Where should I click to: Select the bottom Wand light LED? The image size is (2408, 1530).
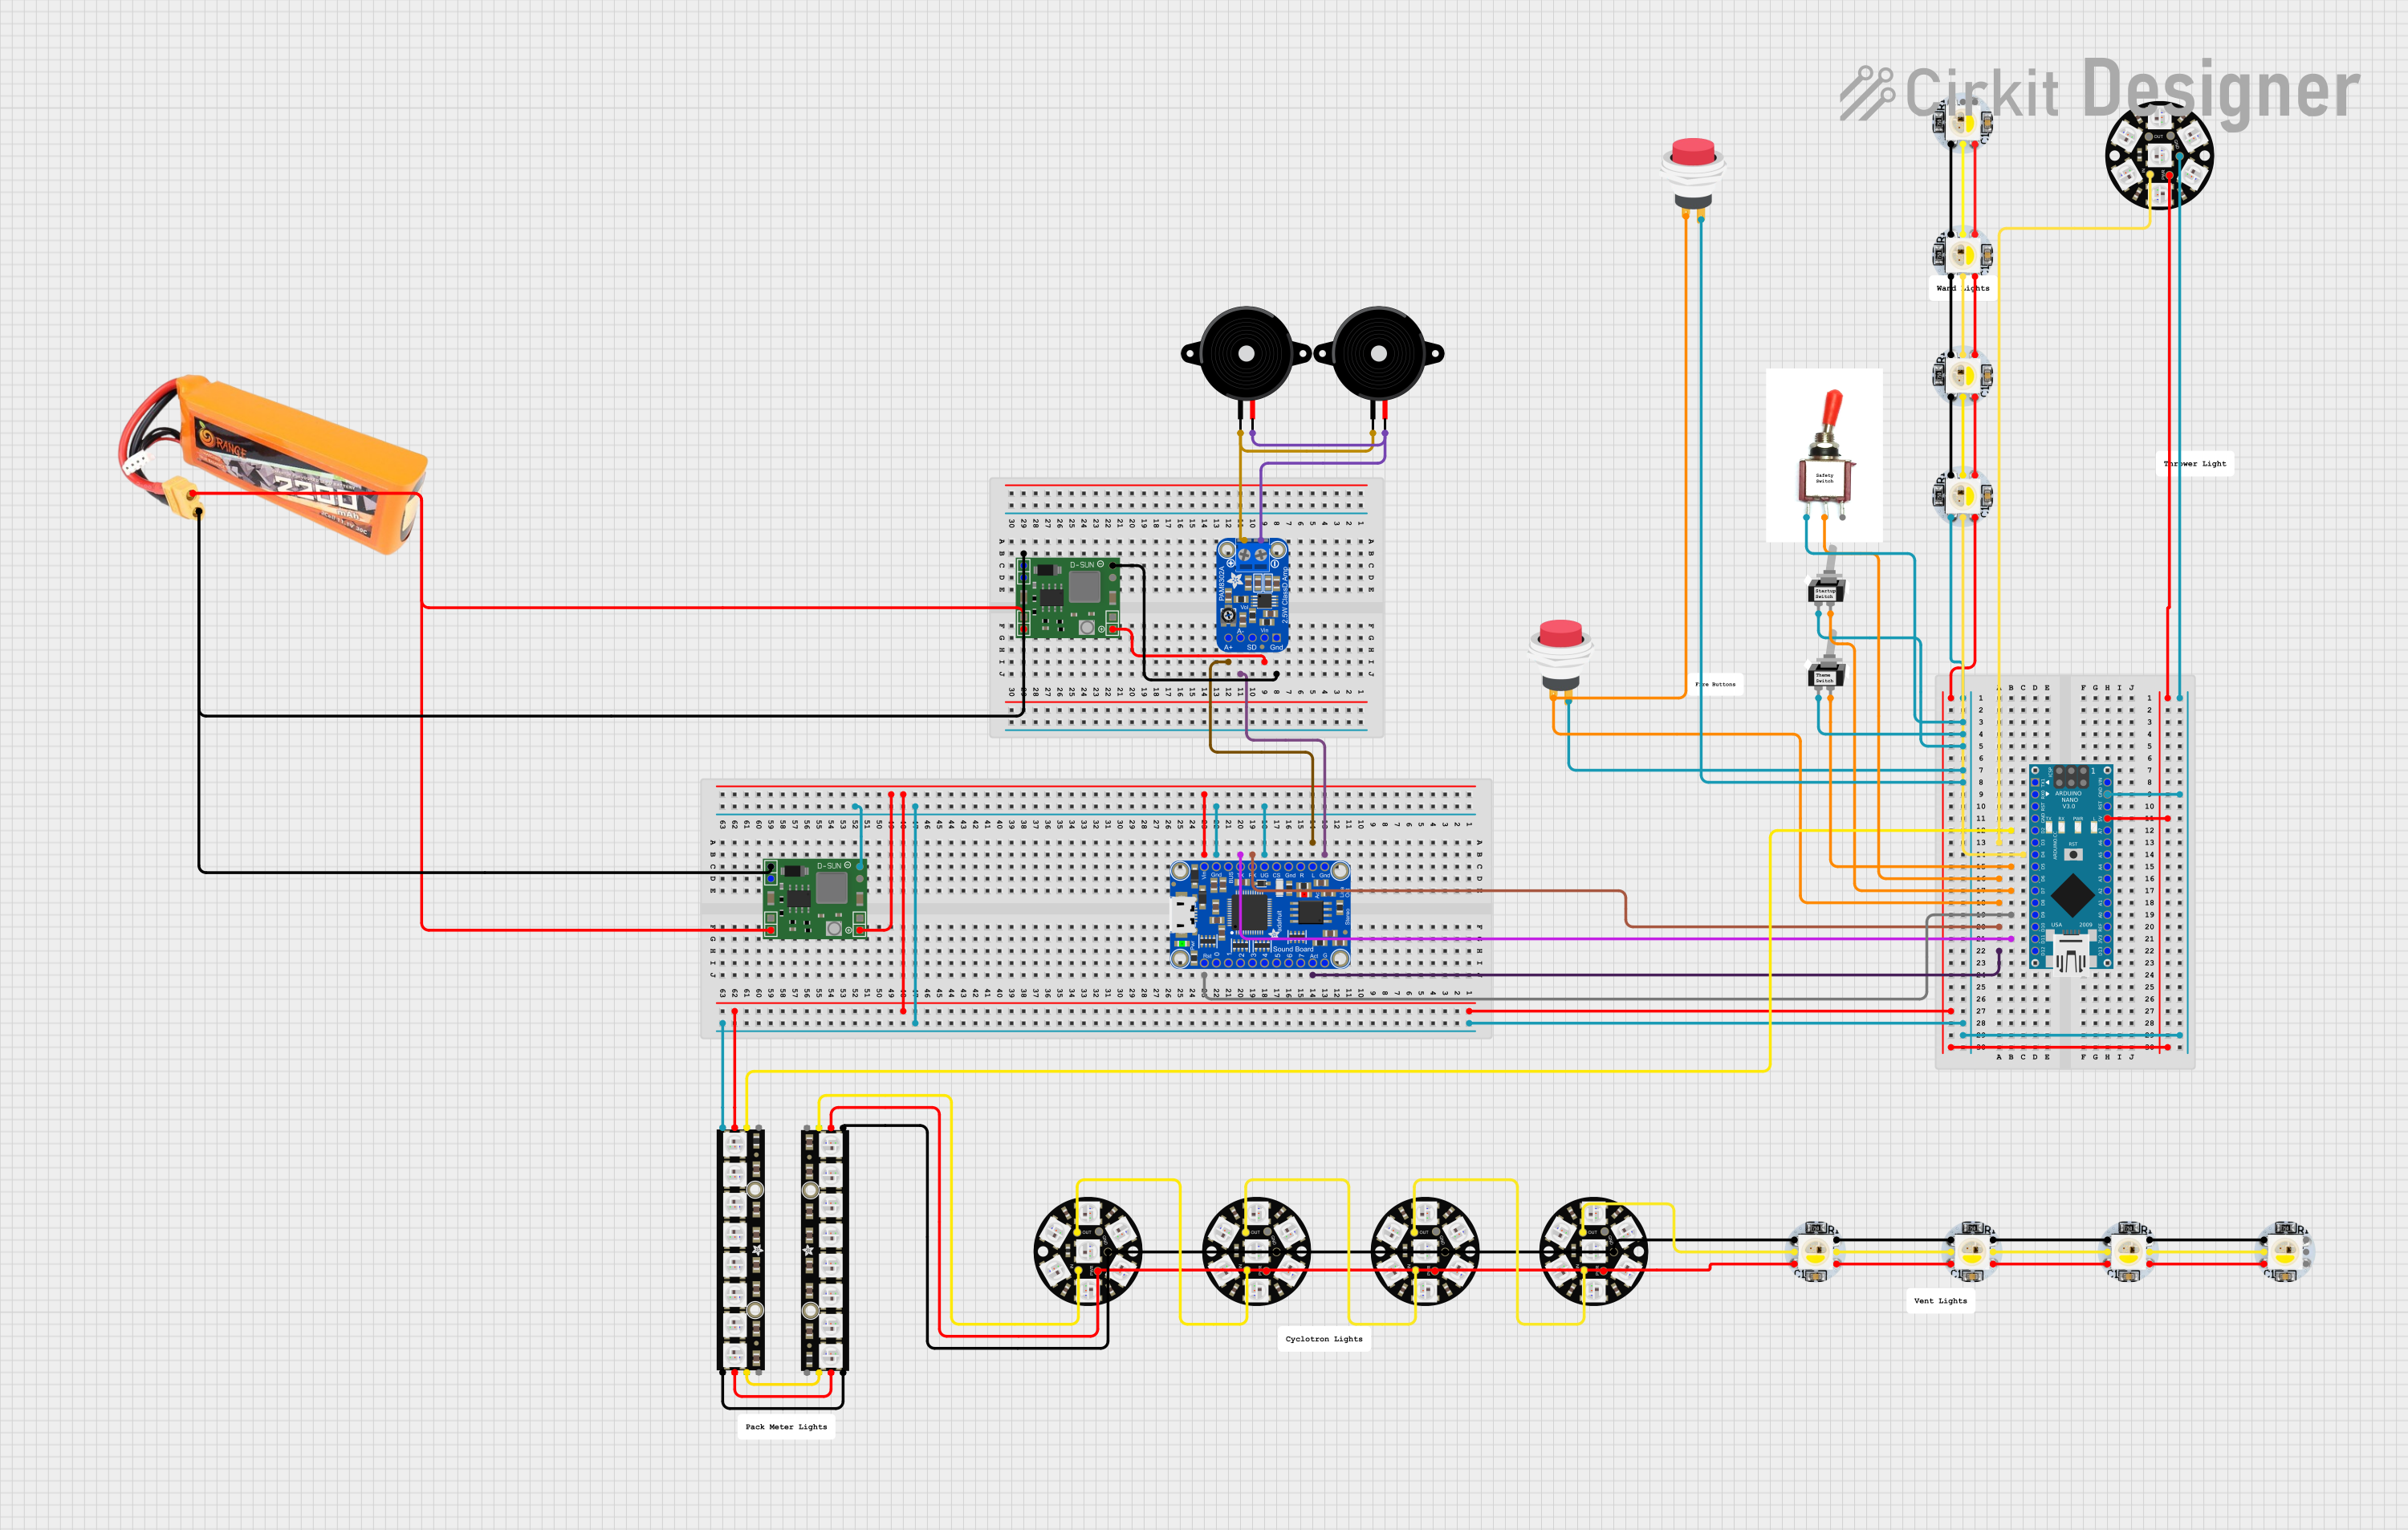point(1962,496)
